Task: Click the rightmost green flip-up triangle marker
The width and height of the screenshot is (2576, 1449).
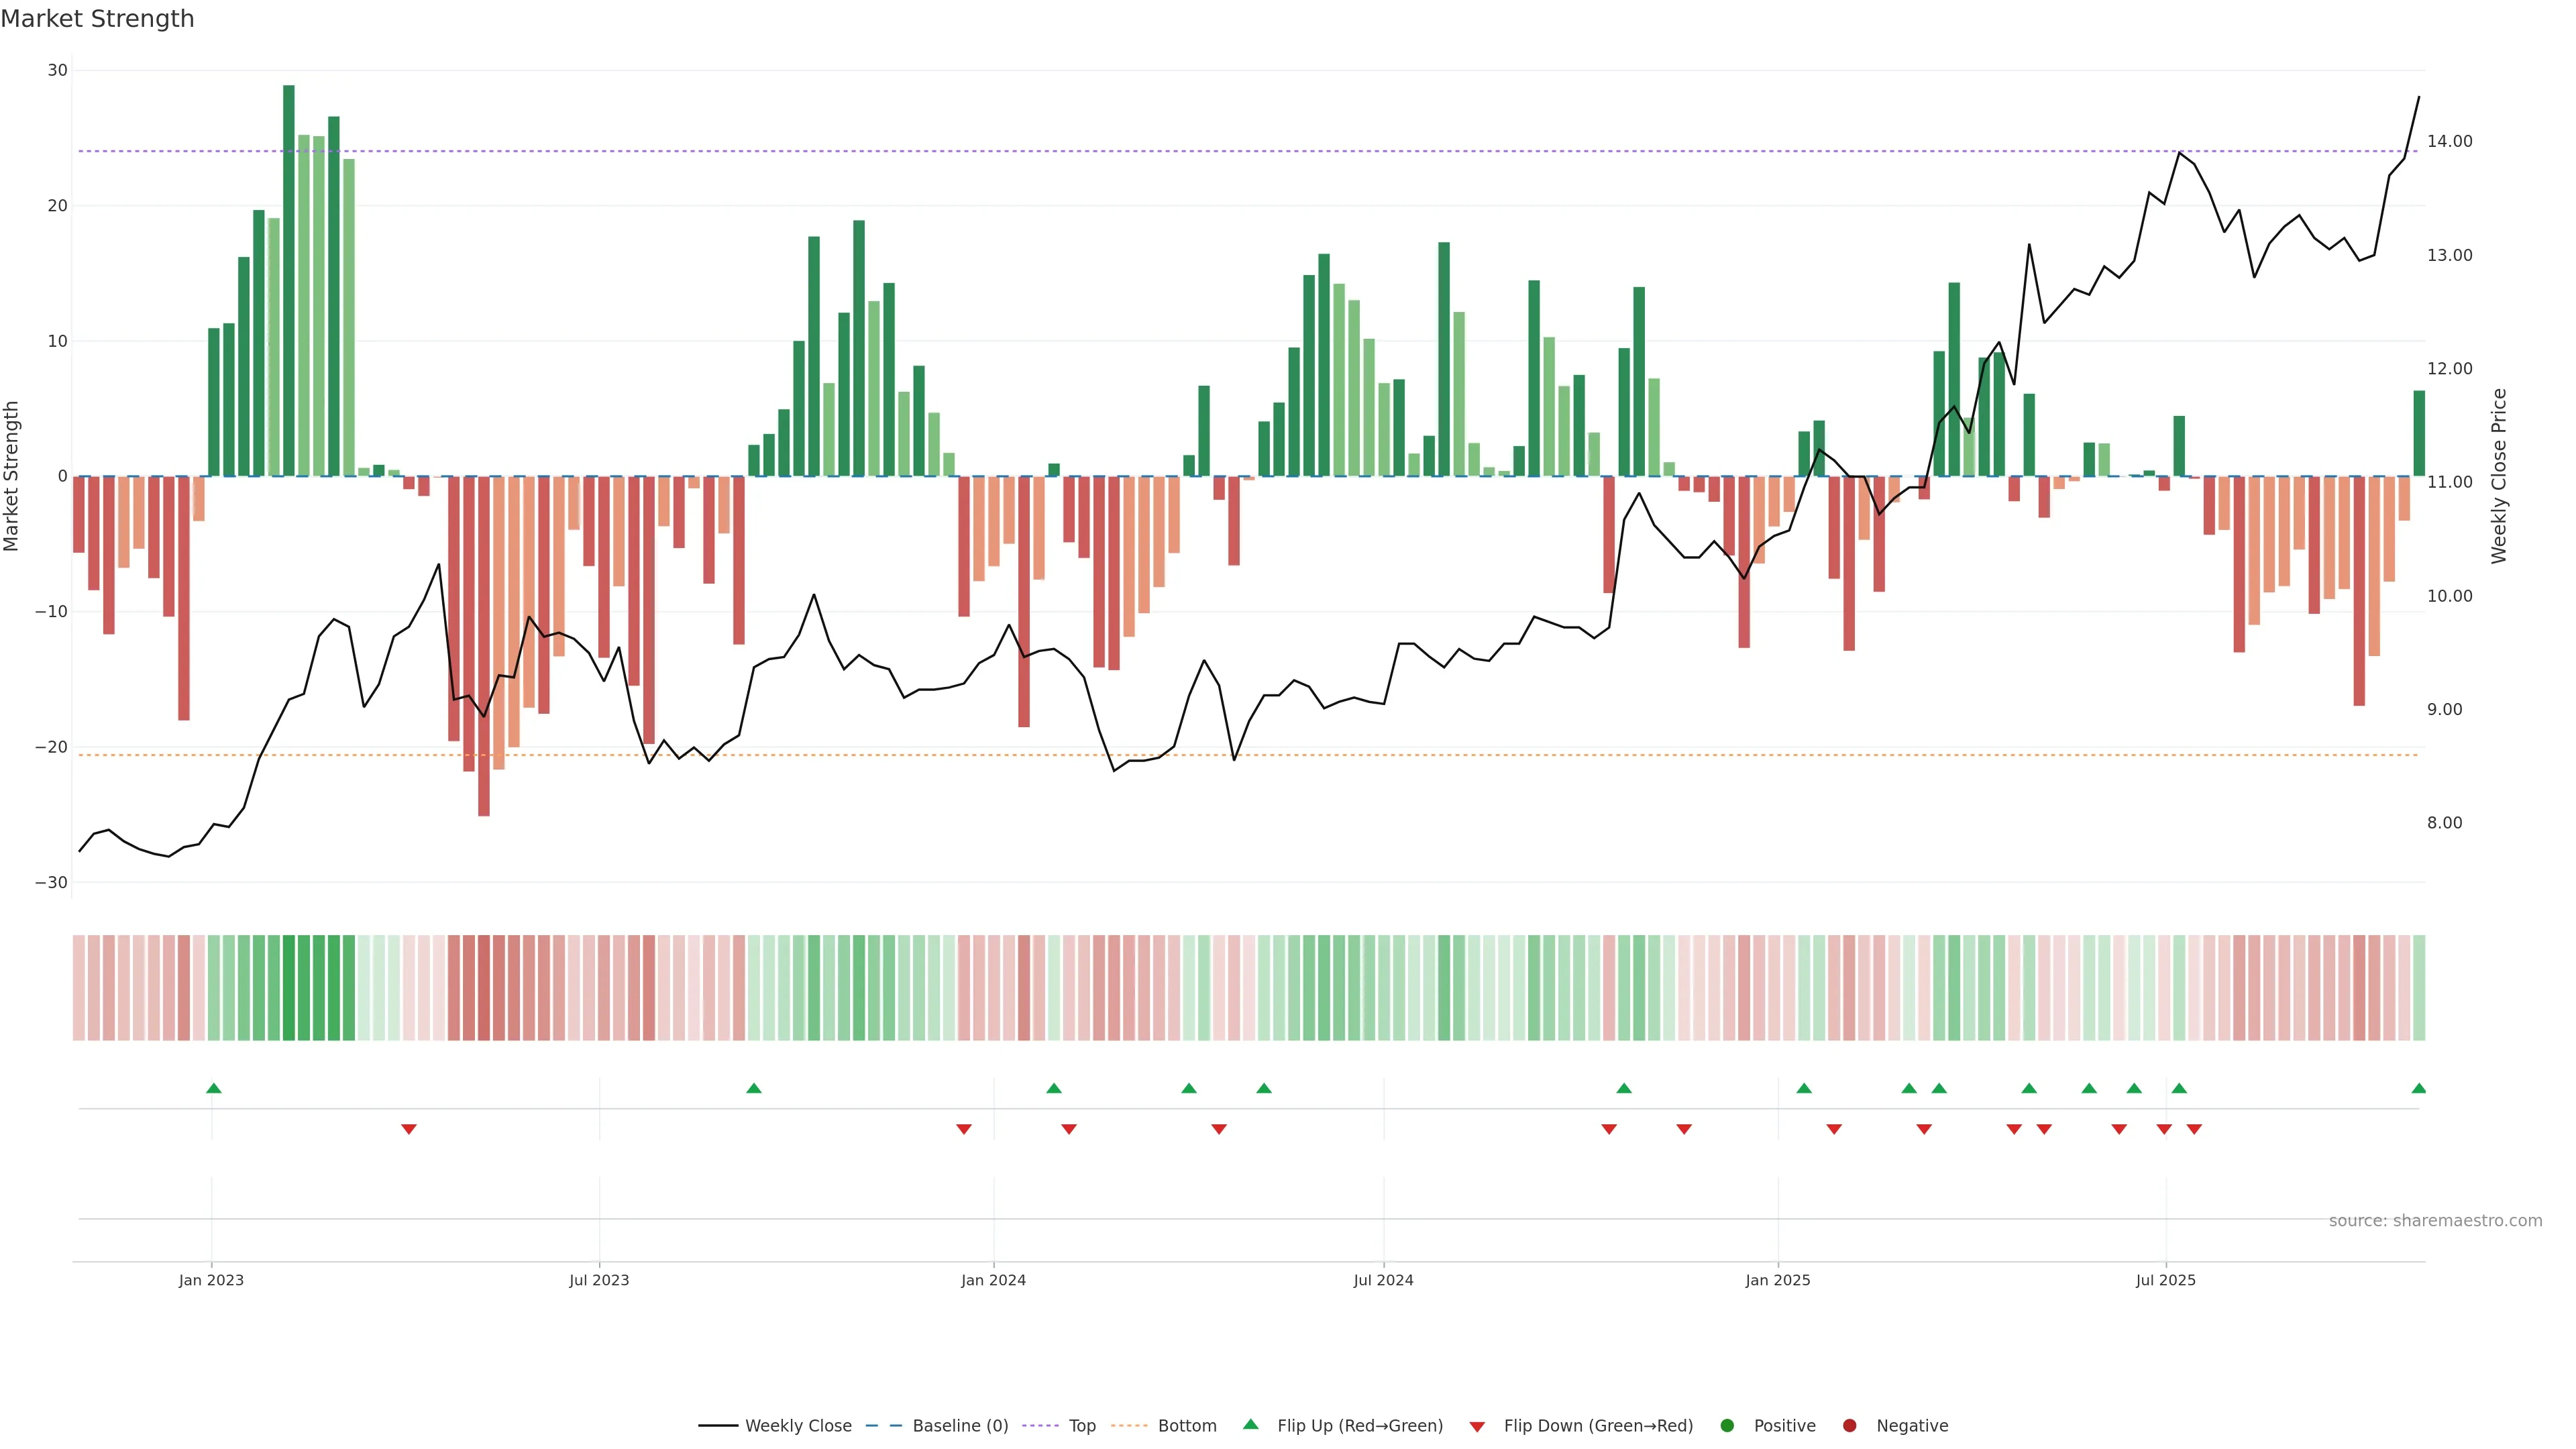Action: (x=2418, y=1088)
